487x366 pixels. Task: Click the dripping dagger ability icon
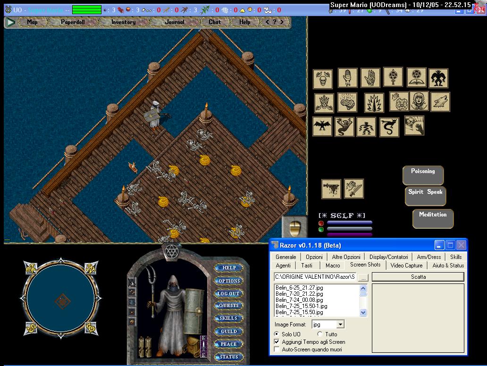point(331,189)
